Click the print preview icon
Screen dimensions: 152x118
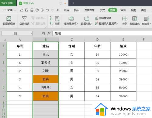[x=42, y=10]
